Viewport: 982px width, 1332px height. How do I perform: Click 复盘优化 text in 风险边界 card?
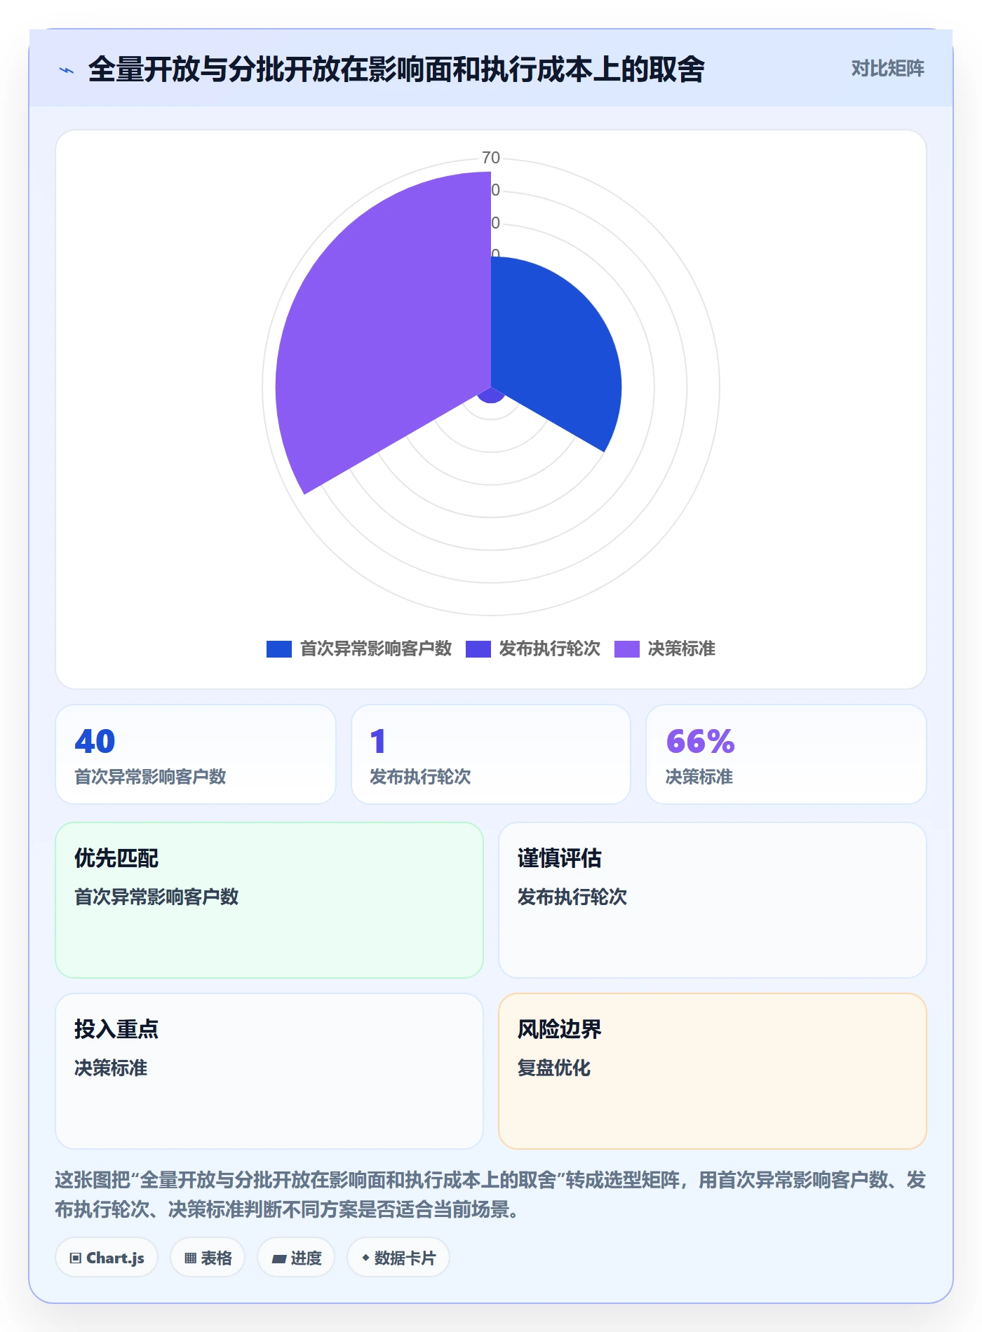pyautogui.click(x=554, y=1068)
